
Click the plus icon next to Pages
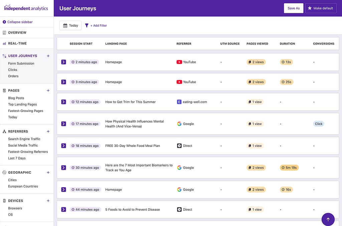[x=48, y=91]
